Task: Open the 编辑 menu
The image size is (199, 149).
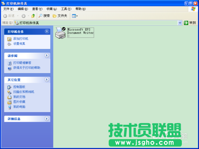Action: point(23,9)
